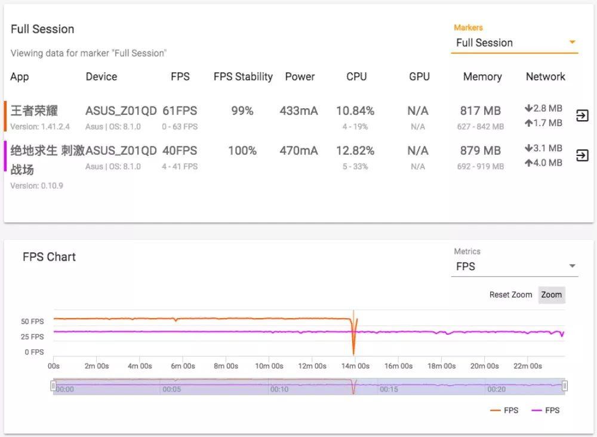
Task: Click the 692 - 919 MB memory range
Action: [481, 167]
